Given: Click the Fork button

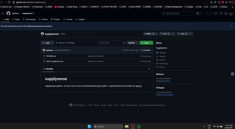Looking at the screenshot, I should point(165,34).
